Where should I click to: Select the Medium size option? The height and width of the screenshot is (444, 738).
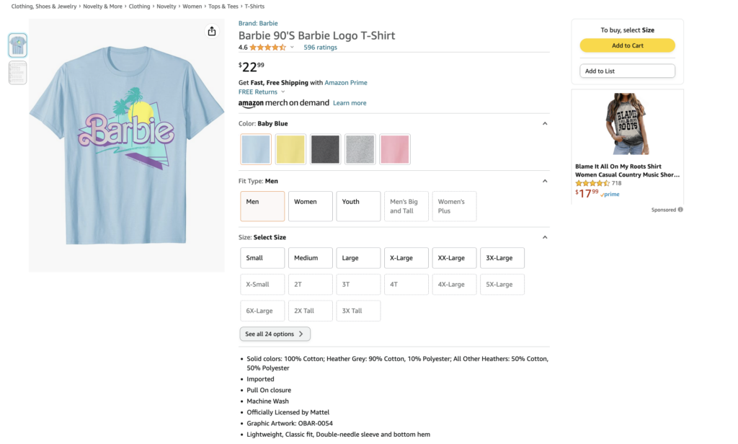310,258
